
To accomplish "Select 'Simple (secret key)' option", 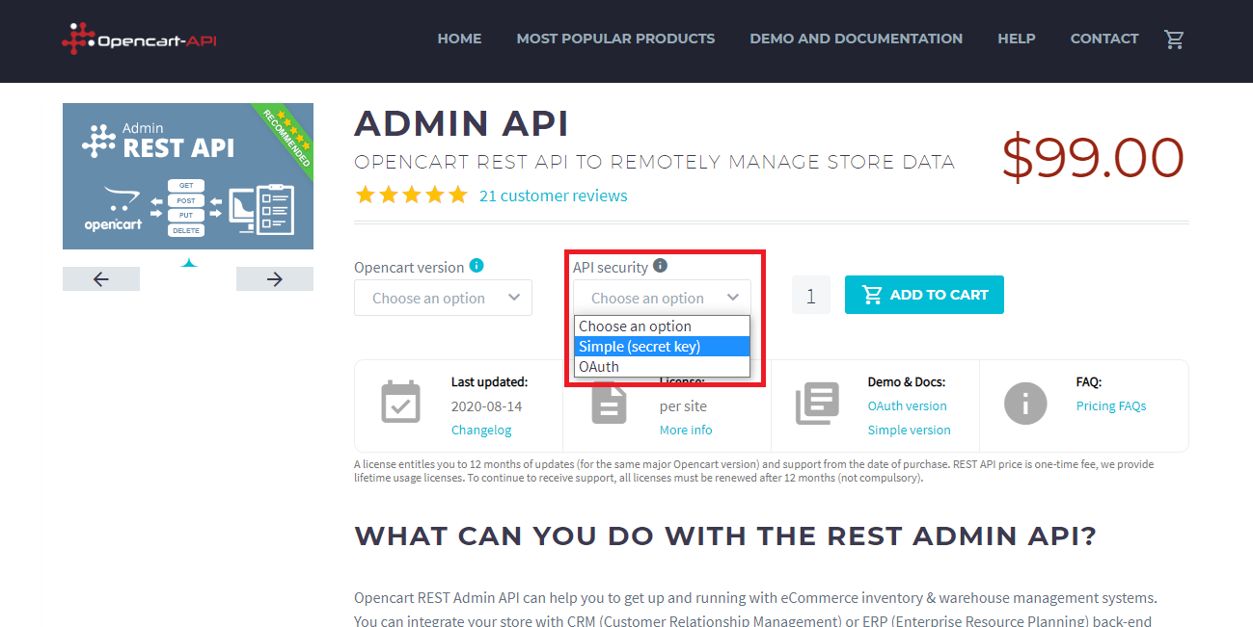I will 662,347.
